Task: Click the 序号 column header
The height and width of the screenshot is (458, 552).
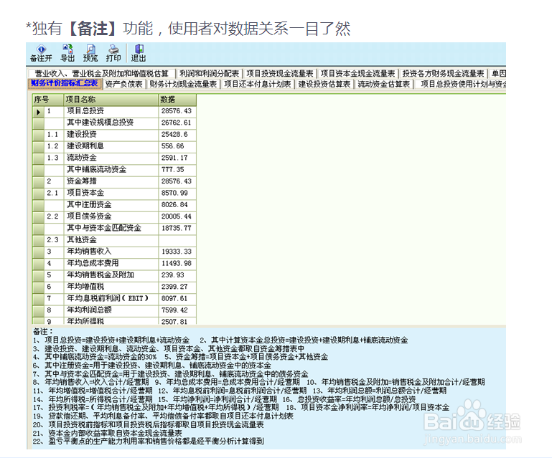Action: (48, 100)
